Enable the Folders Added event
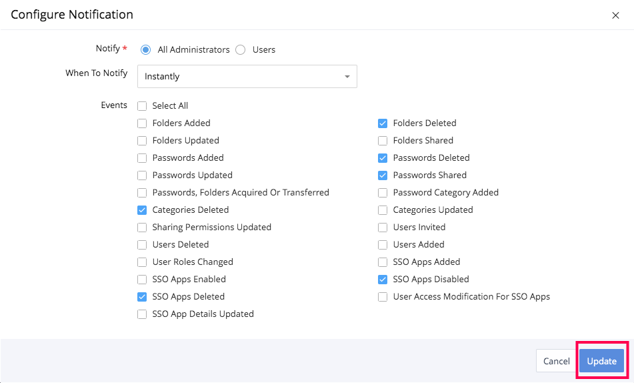Viewport: 634px width, 383px height. coord(142,123)
